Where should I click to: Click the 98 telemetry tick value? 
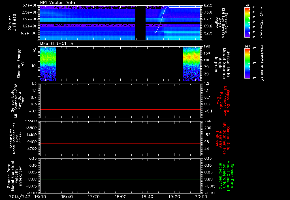tap(206, 142)
